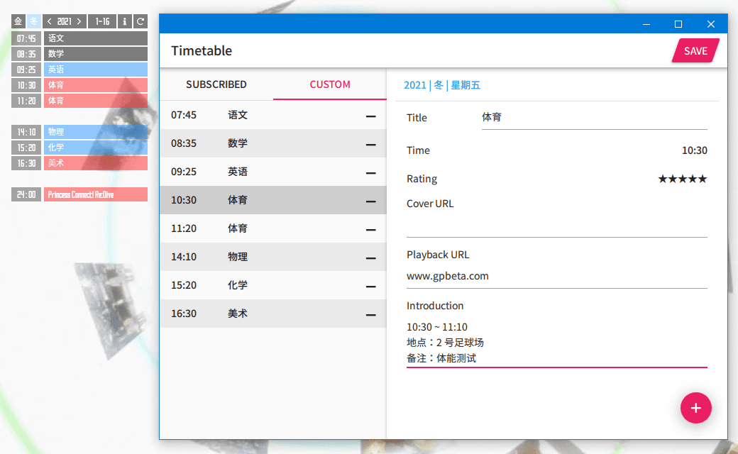Click the 16:30 美术 entry in the desktop widget

click(x=96, y=163)
